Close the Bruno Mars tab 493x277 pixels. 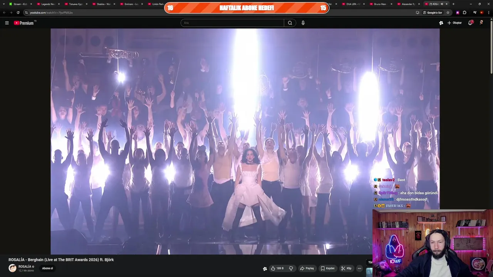[x=392, y=4]
